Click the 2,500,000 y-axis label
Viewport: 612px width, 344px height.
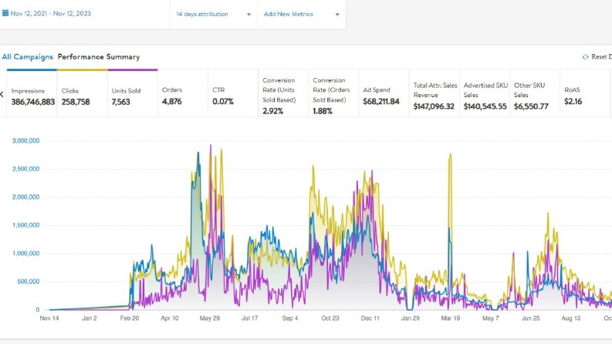pos(25,169)
